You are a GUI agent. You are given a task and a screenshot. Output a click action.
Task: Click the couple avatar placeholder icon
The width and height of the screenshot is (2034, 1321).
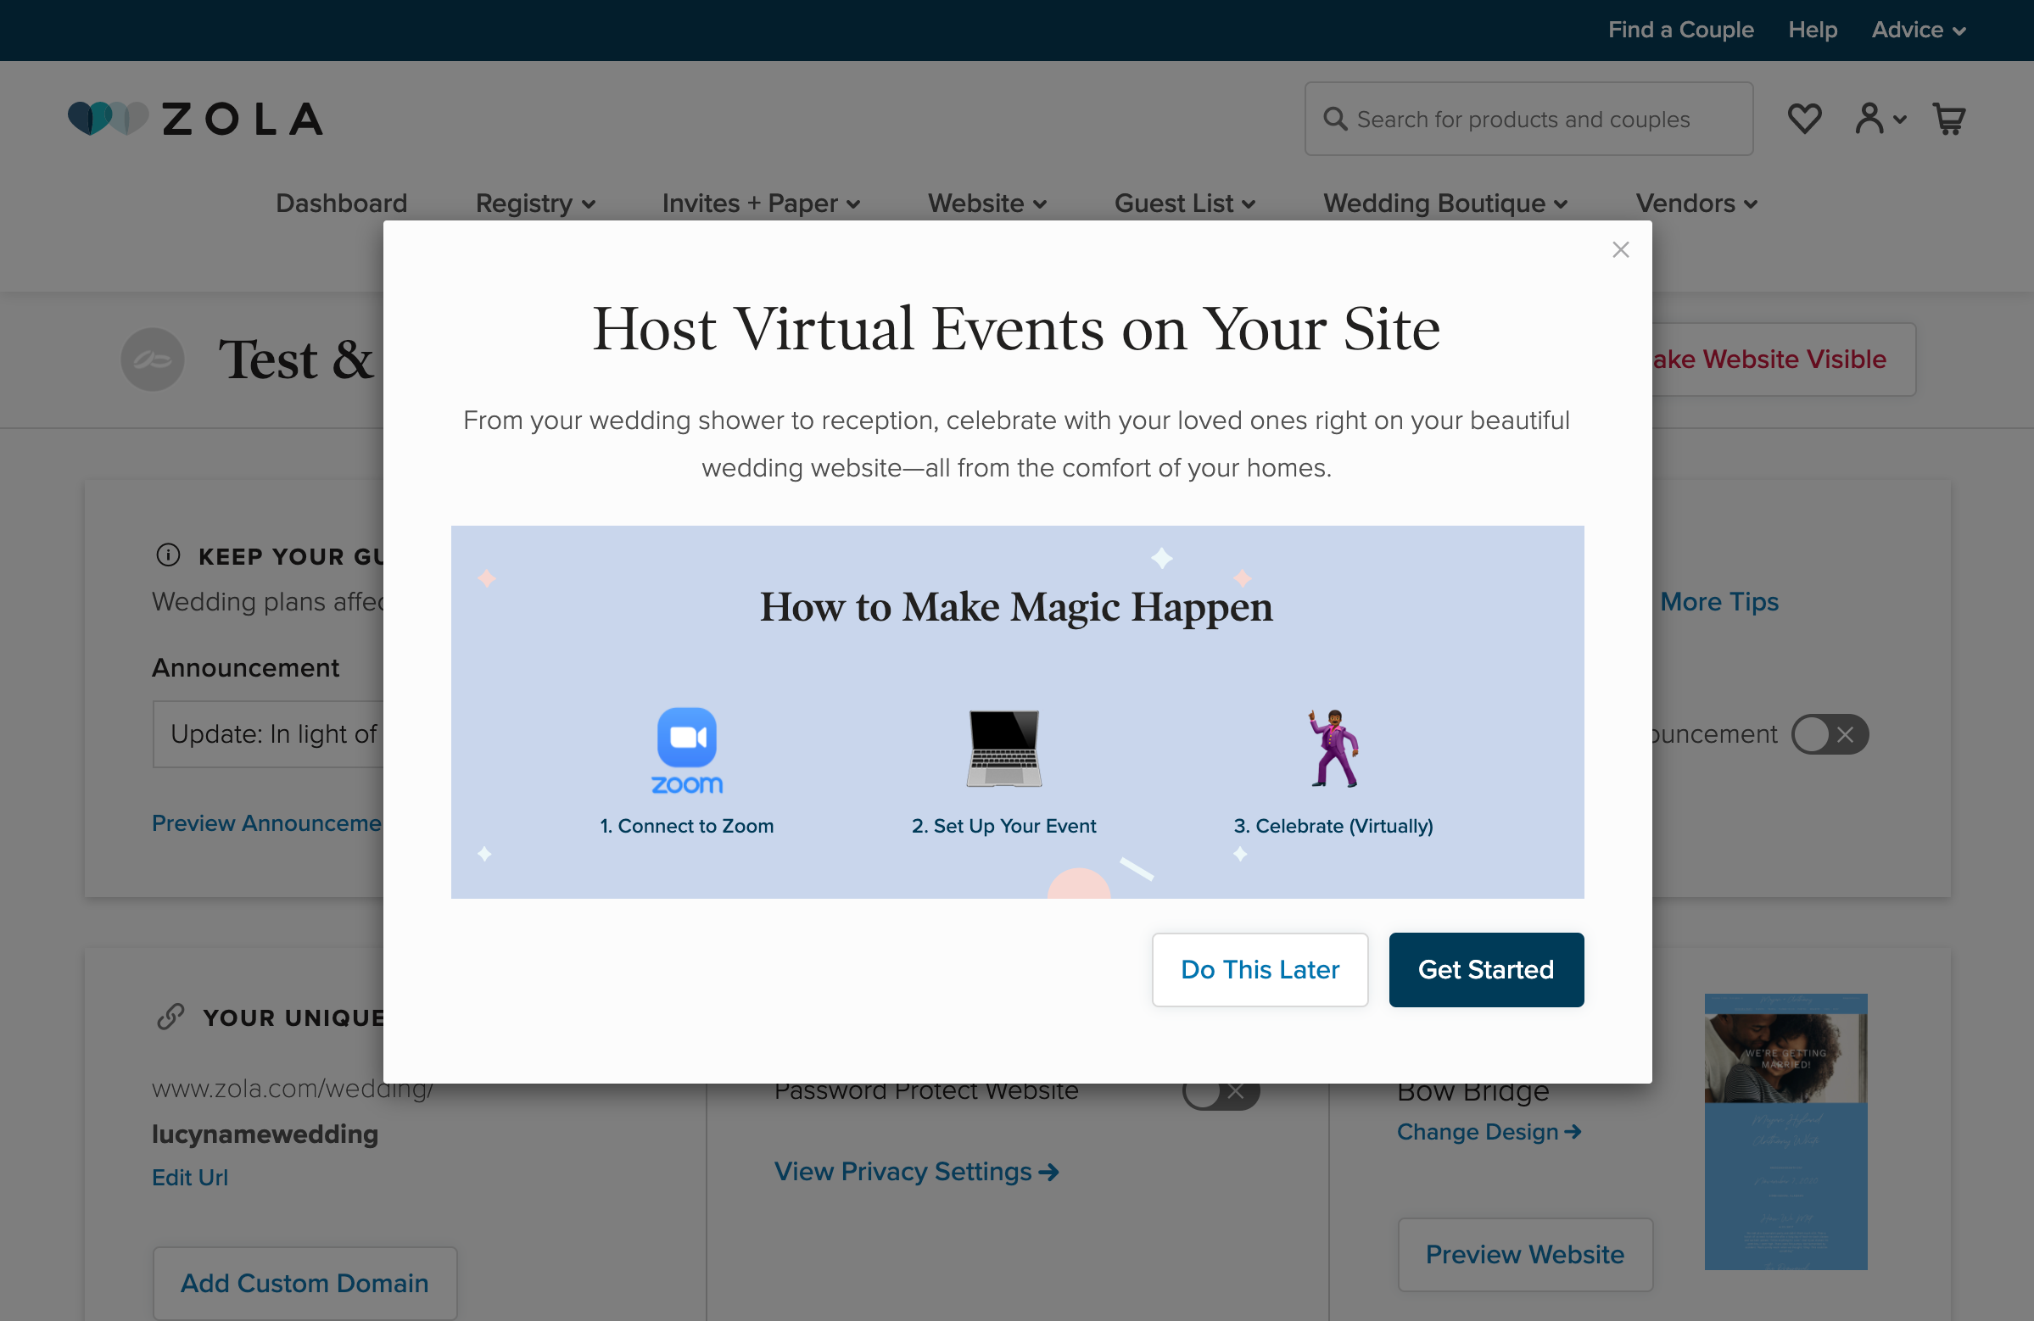coord(152,360)
